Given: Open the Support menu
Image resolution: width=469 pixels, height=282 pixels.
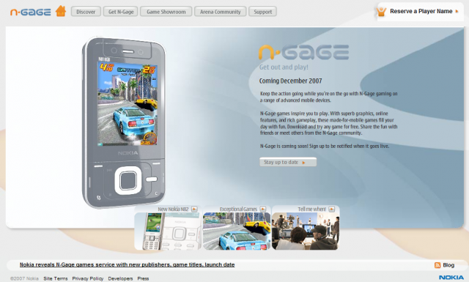Looking at the screenshot, I should [x=262, y=12].
